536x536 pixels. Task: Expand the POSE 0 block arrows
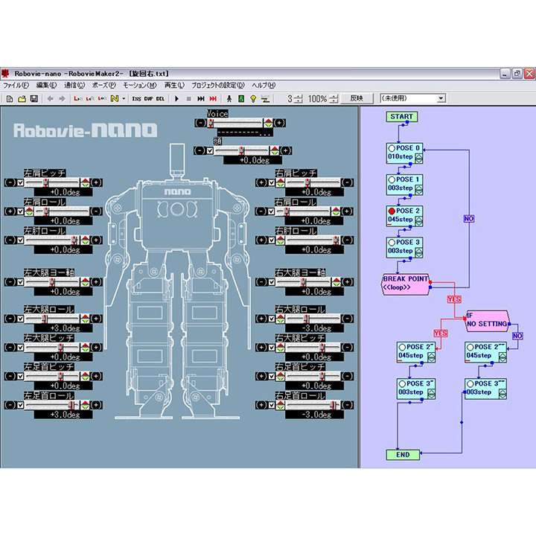[419, 158]
